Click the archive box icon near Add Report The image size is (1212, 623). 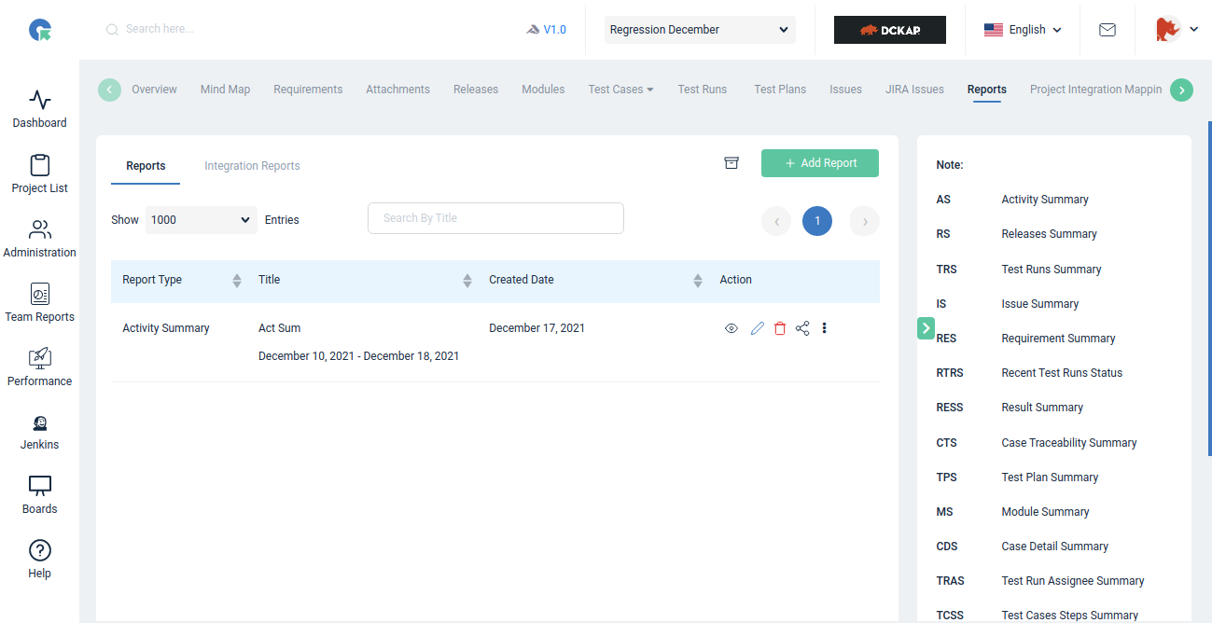point(731,163)
